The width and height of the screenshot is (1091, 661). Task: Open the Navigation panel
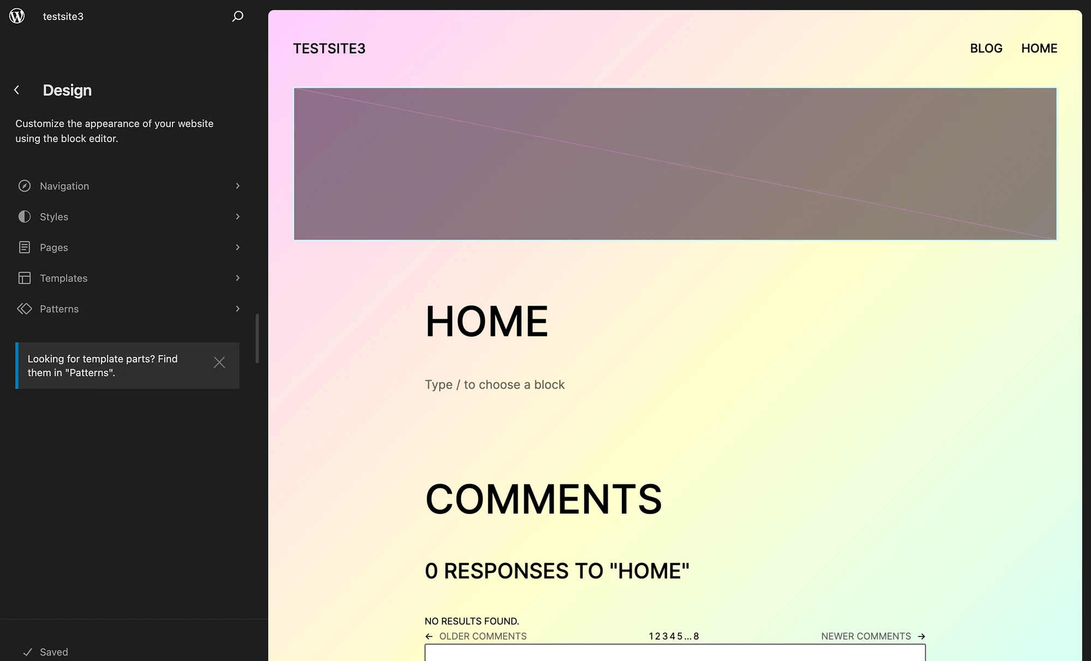128,186
